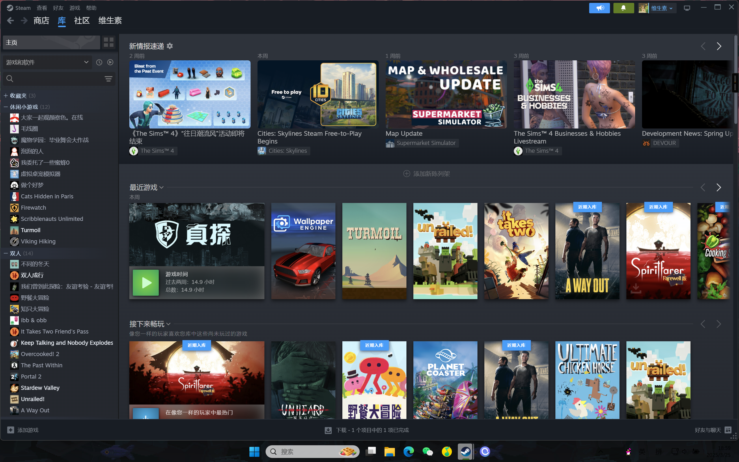
Task: Launch Microsoft Edge from taskbar
Action: pyautogui.click(x=408, y=452)
